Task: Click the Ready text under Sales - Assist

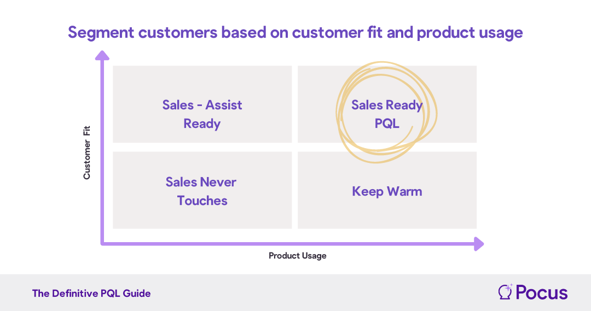Action: click(202, 124)
